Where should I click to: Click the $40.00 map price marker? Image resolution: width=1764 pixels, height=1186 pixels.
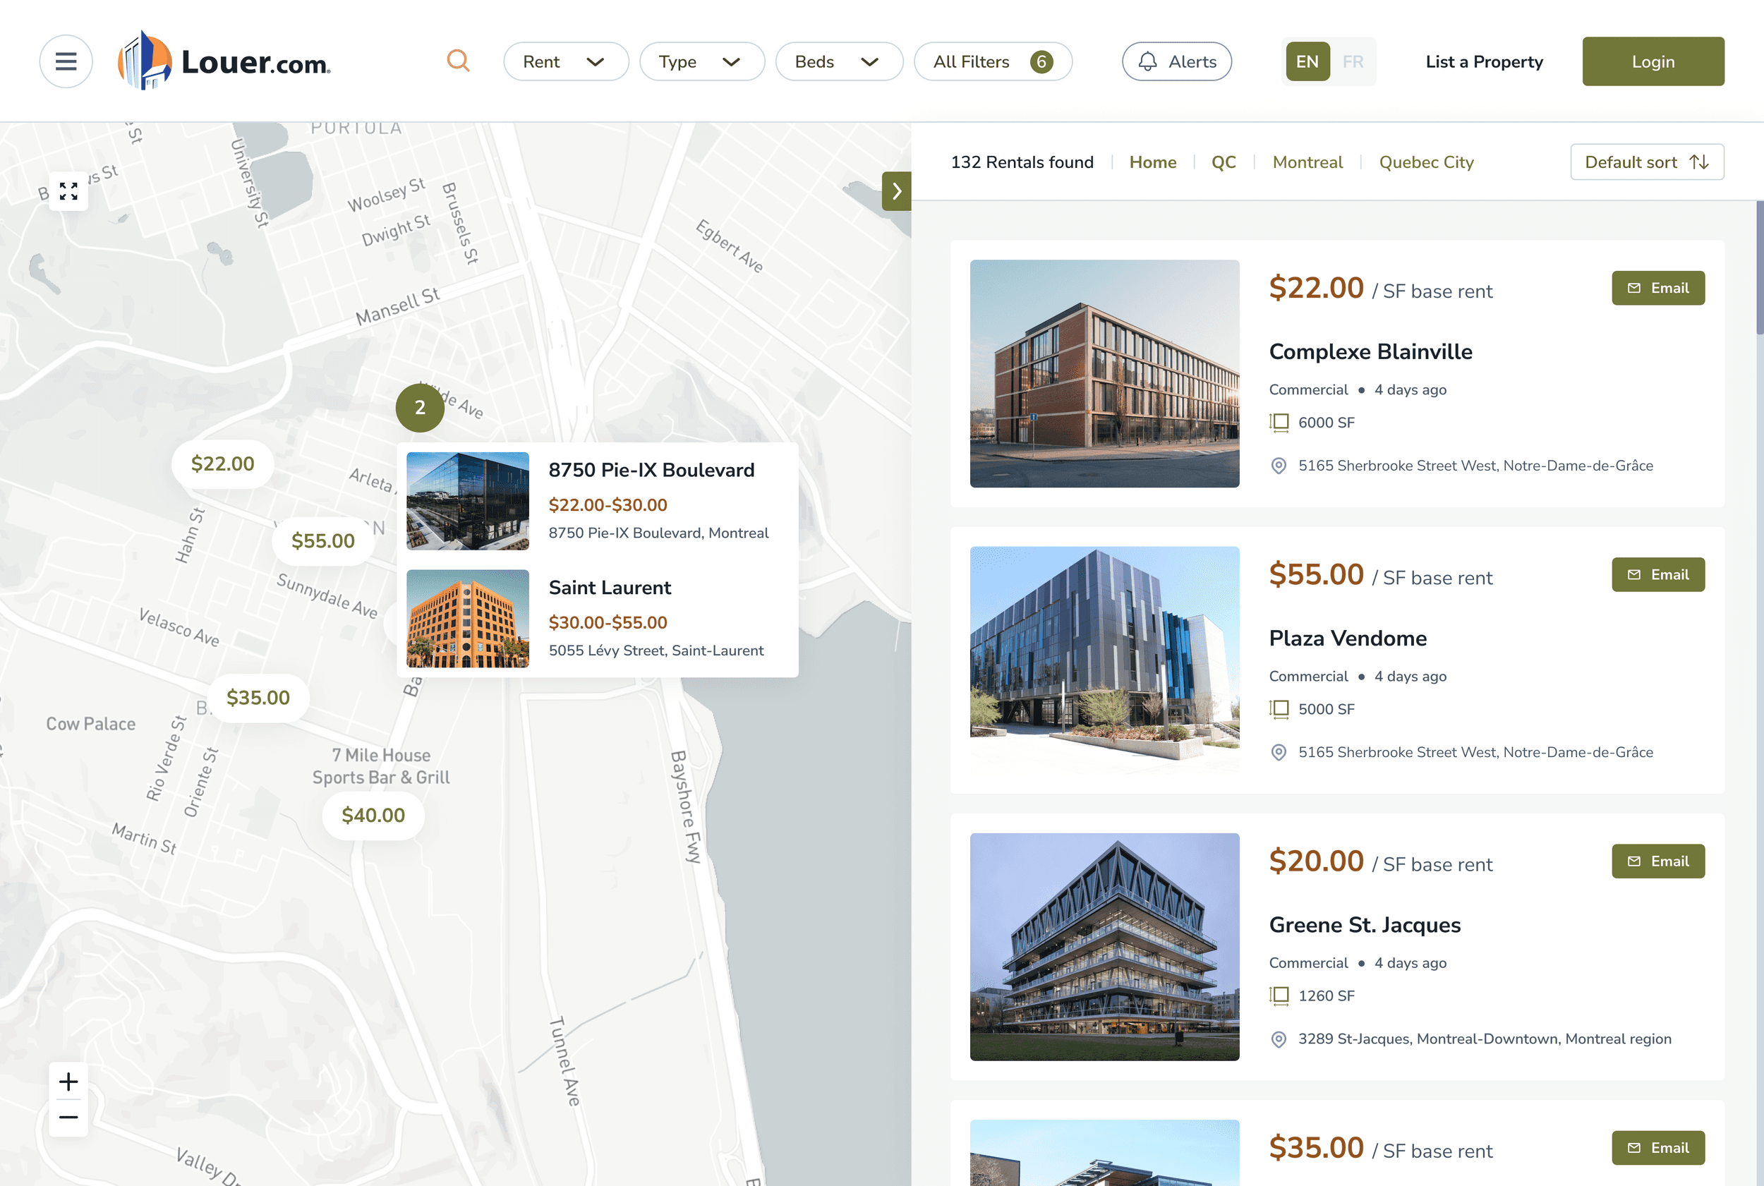click(373, 815)
